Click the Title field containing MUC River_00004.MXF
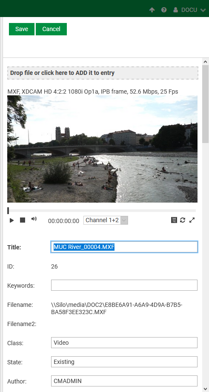 point(124,247)
